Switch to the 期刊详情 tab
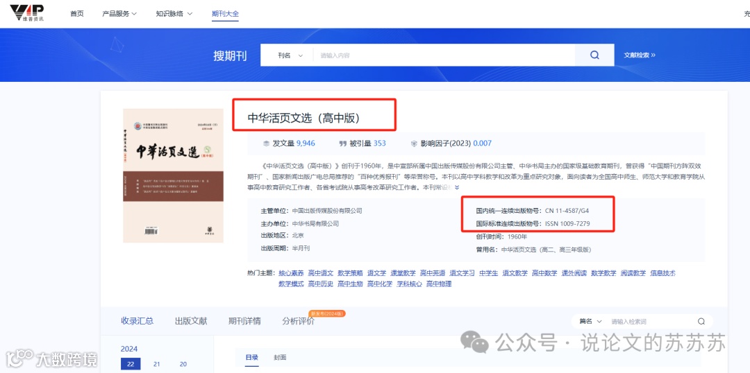The height and width of the screenshot is (373, 750). coord(245,321)
